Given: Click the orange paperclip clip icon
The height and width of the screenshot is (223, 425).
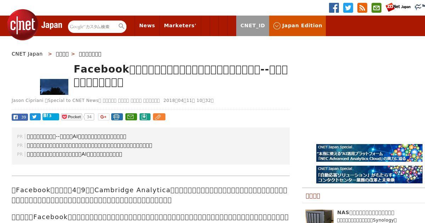Looking at the screenshot, I should [x=159, y=117].
